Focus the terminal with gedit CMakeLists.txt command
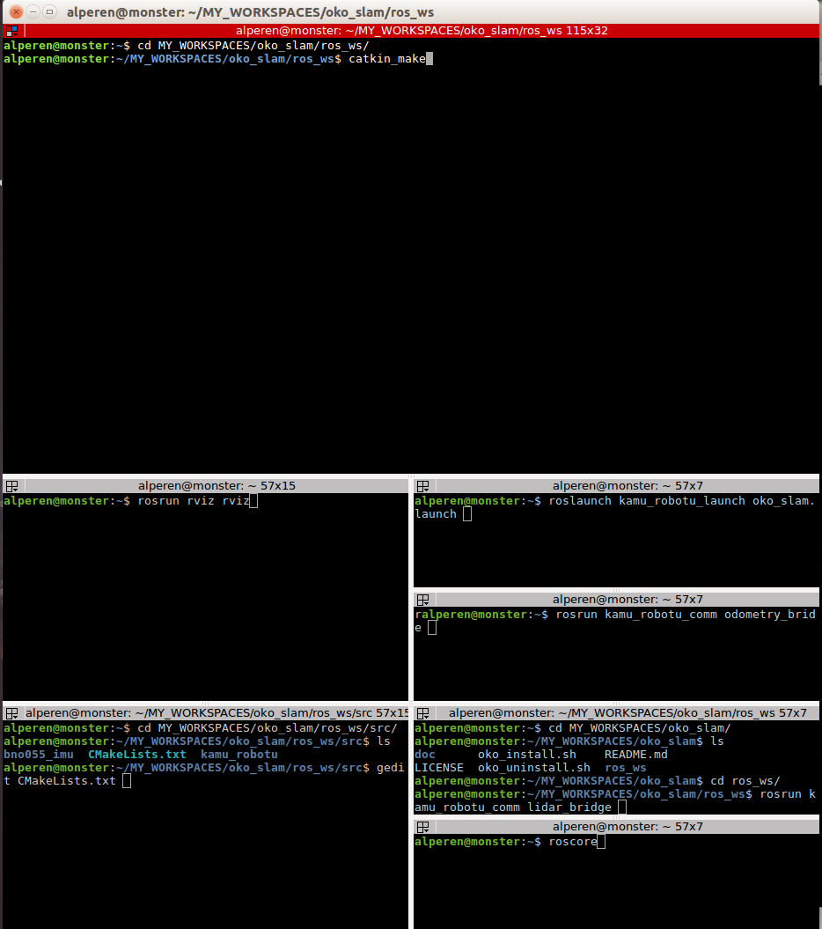This screenshot has height=929, width=822. [x=205, y=824]
